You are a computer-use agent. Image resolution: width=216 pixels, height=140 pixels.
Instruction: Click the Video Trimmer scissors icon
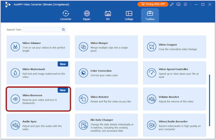coord(15,47)
